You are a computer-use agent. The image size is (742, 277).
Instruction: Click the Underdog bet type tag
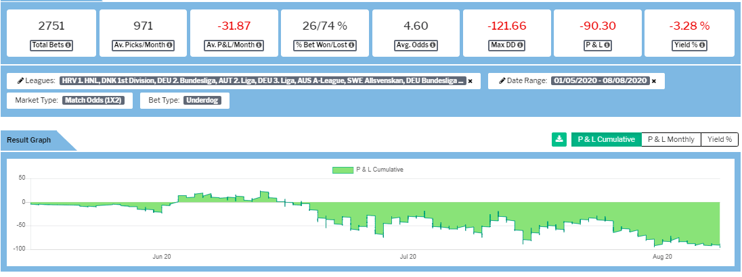202,101
